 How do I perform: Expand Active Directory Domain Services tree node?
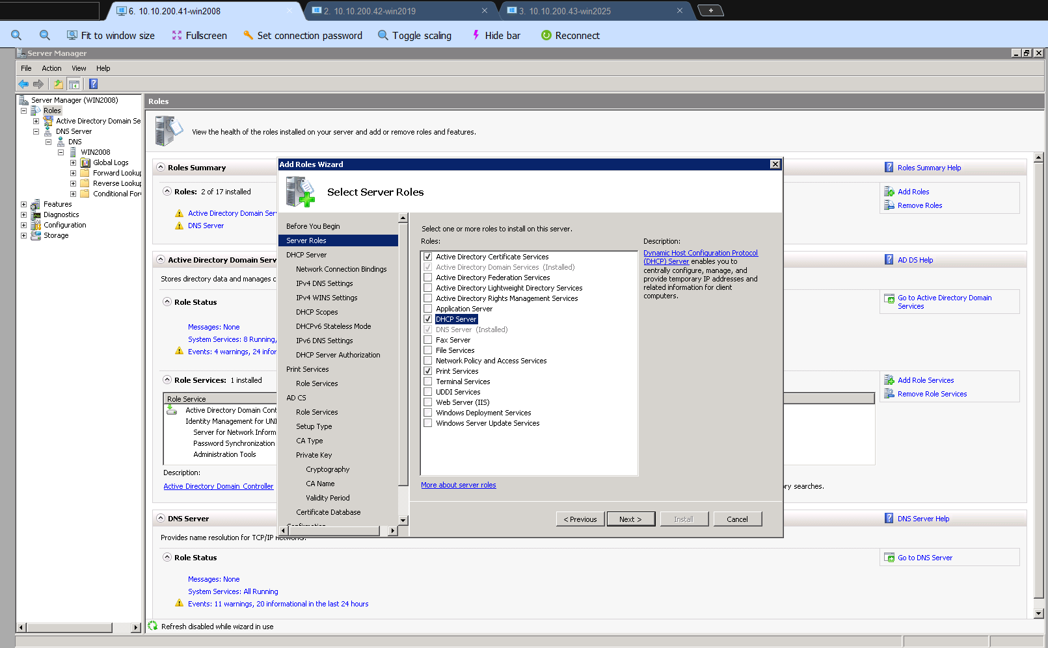[x=36, y=121]
